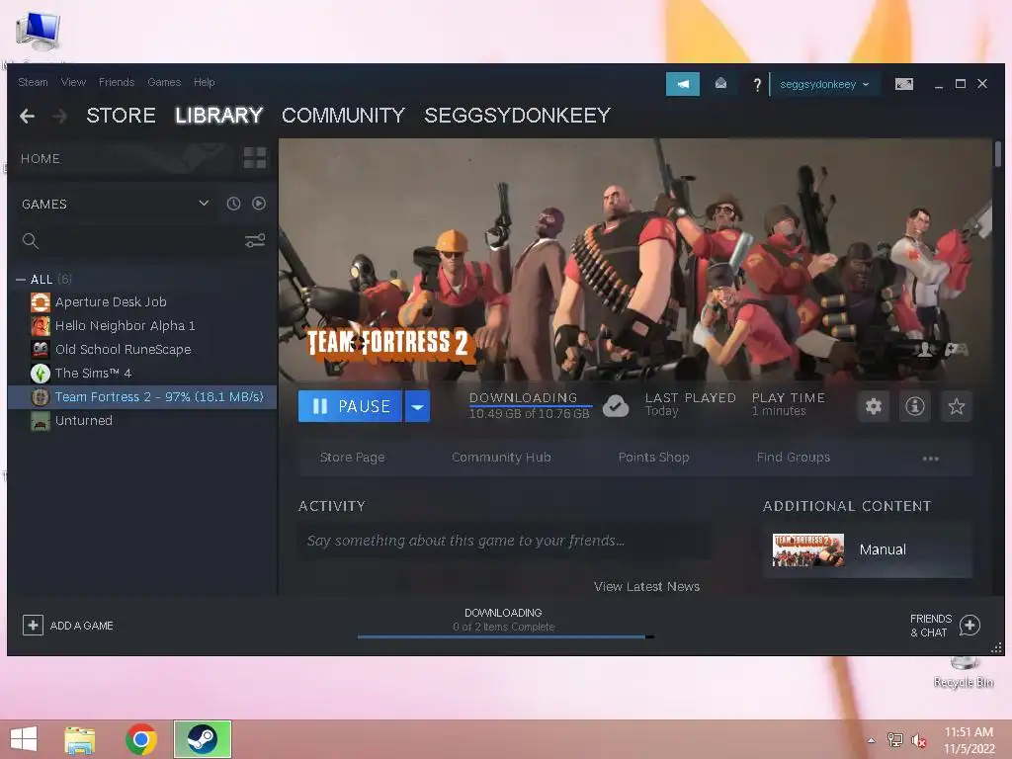Click Aperture Desk Job game icon
The height and width of the screenshot is (759, 1012).
pyautogui.click(x=40, y=302)
